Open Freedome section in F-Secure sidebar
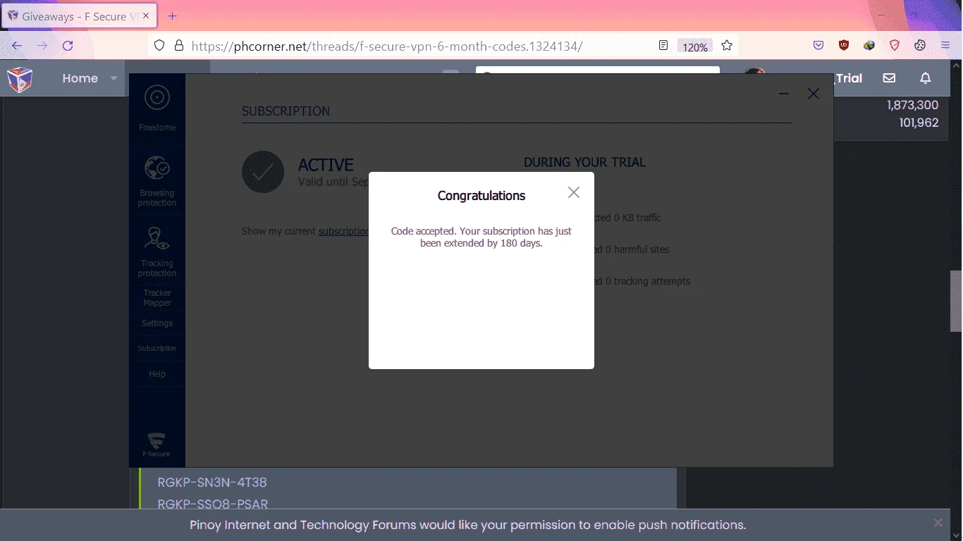 157,108
